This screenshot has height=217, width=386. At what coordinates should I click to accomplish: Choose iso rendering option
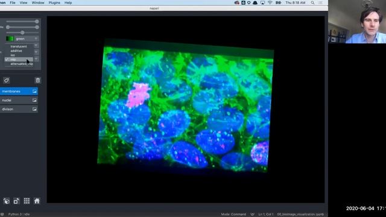[x=19, y=55]
